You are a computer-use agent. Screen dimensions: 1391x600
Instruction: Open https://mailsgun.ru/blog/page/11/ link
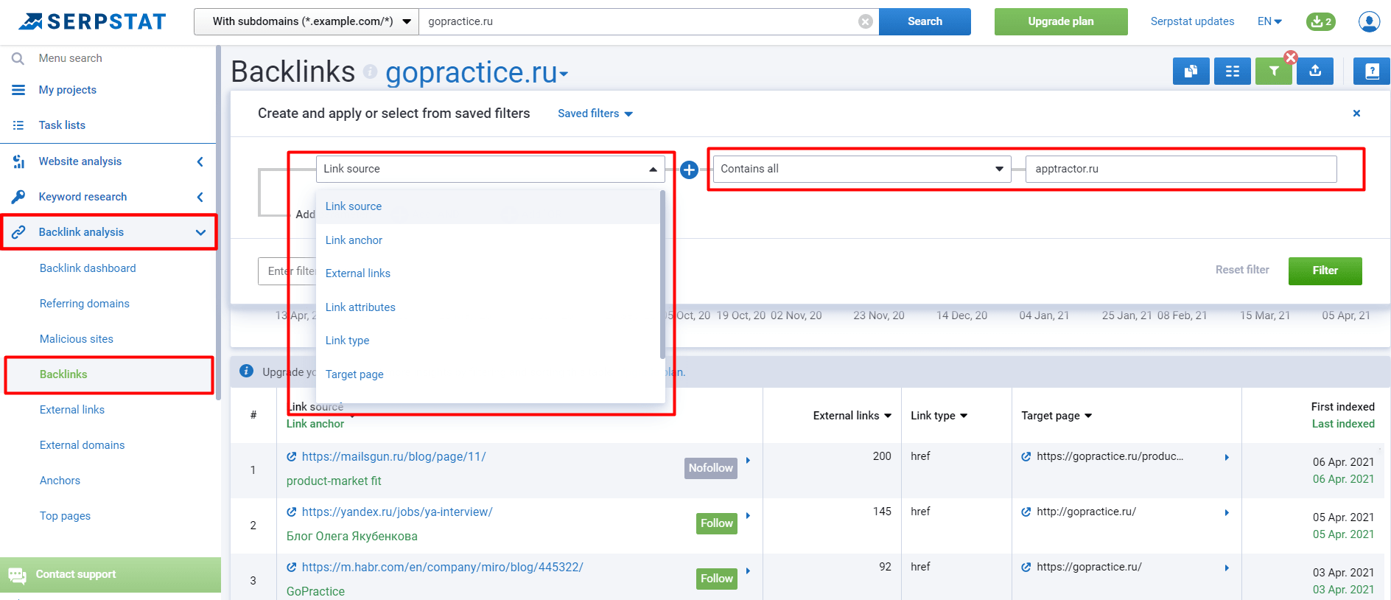394,457
